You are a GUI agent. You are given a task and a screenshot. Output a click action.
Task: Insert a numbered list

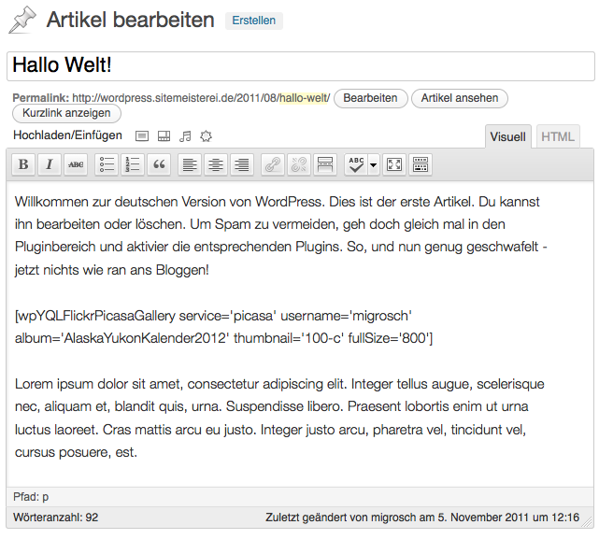click(x=133, y=164)
